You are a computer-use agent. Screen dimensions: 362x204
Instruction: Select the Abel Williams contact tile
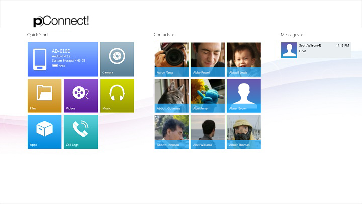tap(208, 132)
